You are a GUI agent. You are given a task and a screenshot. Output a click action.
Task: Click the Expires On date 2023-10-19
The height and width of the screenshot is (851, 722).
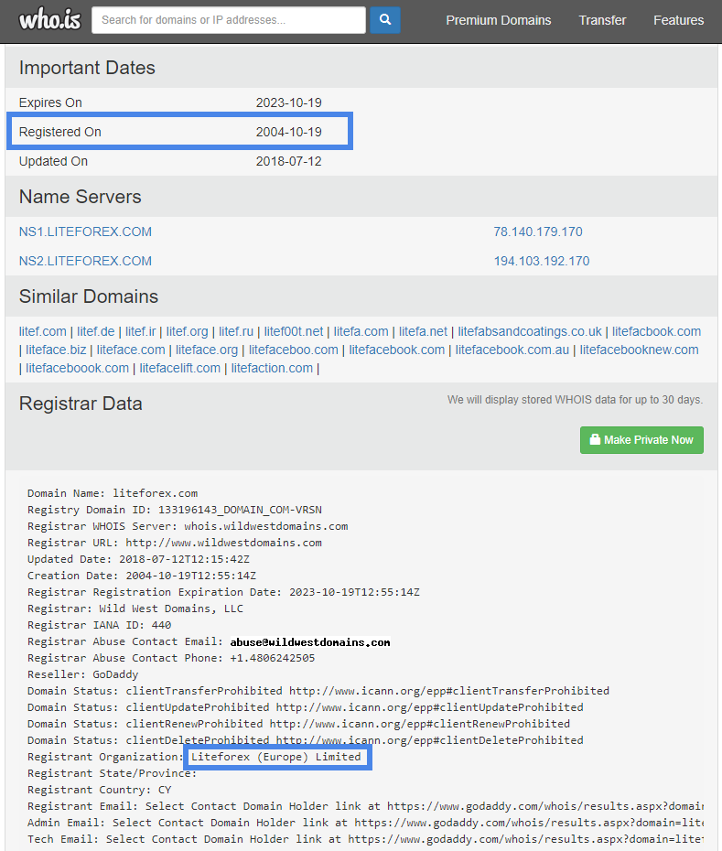289,102
